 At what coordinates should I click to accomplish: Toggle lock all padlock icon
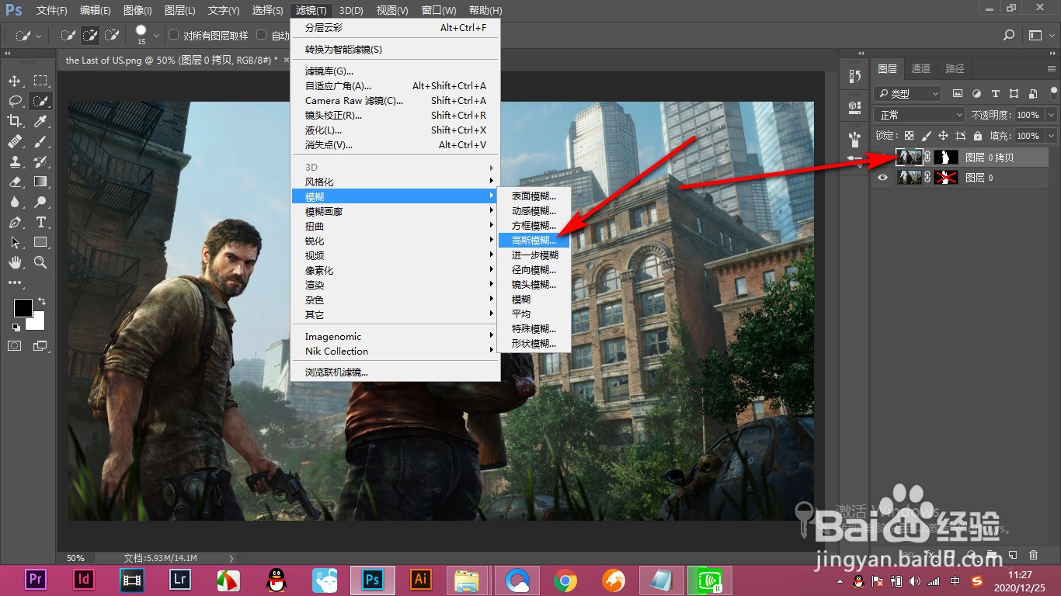(976, 136)
